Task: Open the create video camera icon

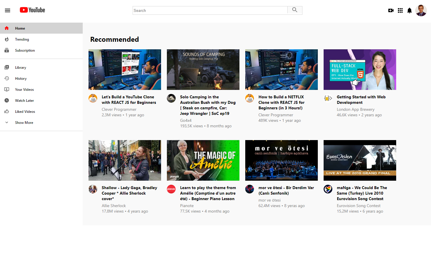Action: tap(391, 10)
